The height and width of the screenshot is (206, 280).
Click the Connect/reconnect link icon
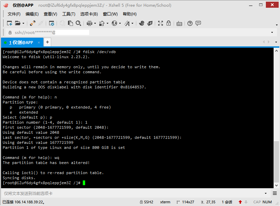33,23
